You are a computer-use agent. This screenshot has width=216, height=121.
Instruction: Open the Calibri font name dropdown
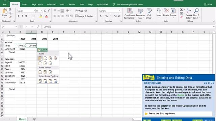point(34,11)
